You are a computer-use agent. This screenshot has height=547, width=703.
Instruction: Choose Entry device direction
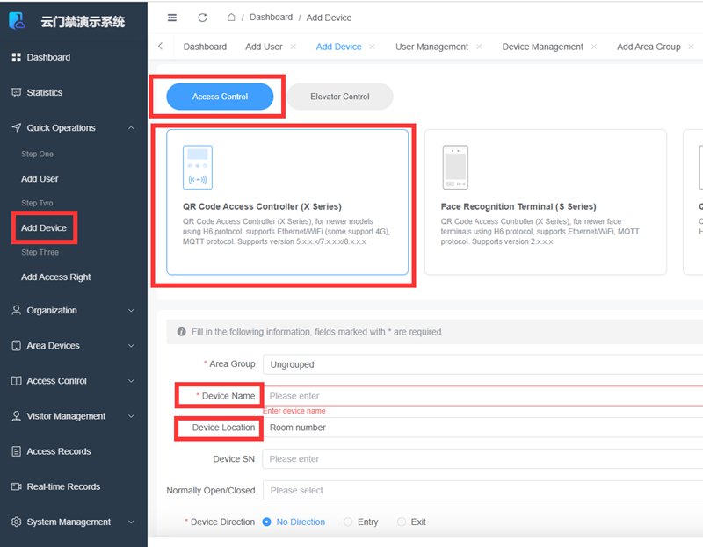point(348,522)
